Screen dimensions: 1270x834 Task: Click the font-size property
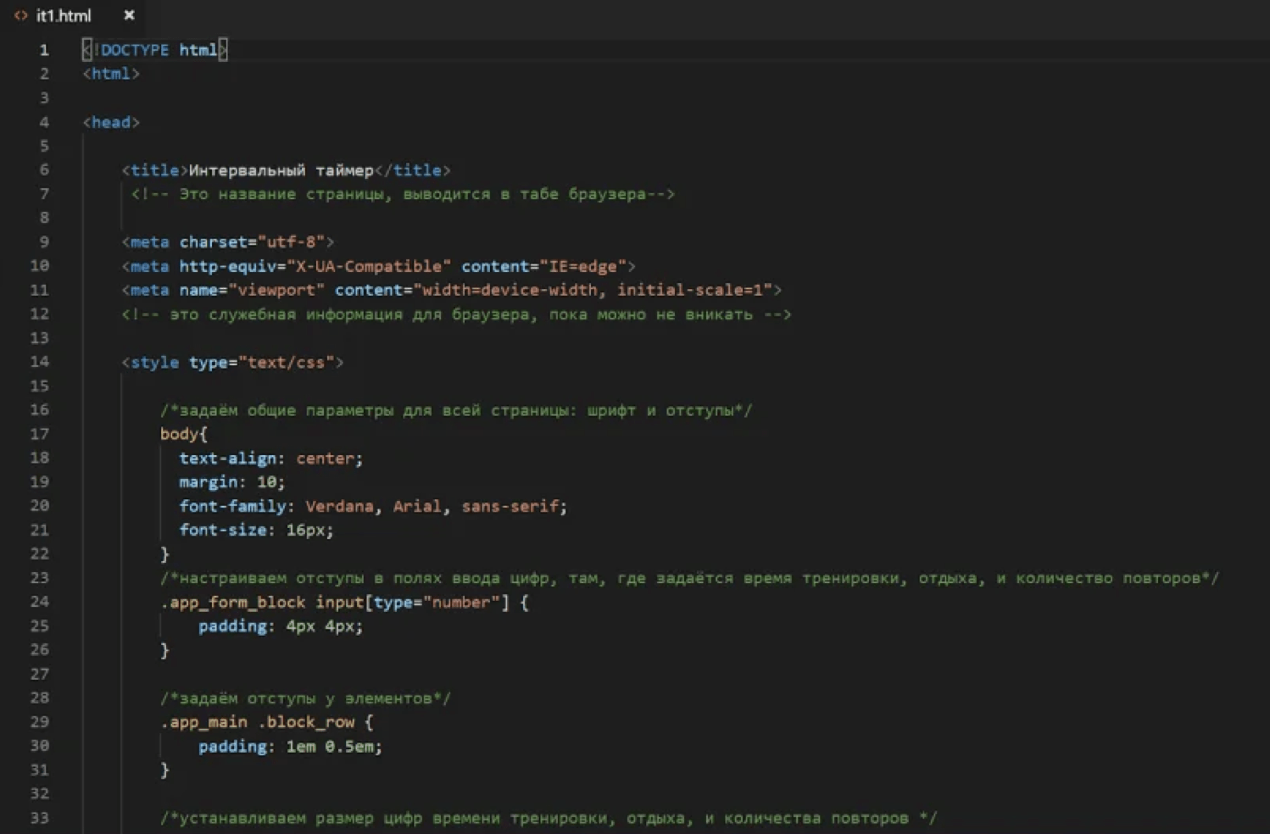pos(223,531)
